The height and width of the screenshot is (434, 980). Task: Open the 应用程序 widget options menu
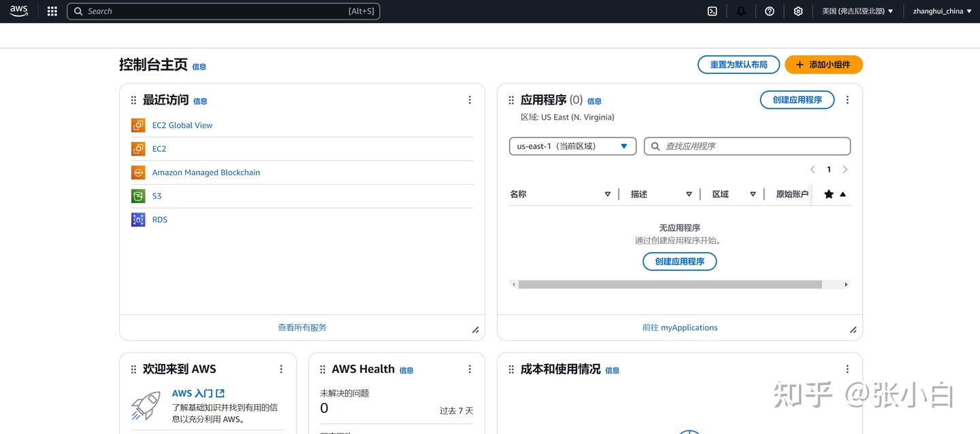pyautogui.click(x=847, y=100)
